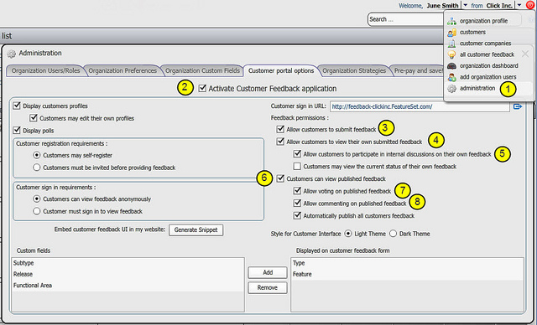Switch to Organization Users/Roles tab
The height and width of the screenshot is (325, 537).
pyautogui.click(x=45, y=70)
